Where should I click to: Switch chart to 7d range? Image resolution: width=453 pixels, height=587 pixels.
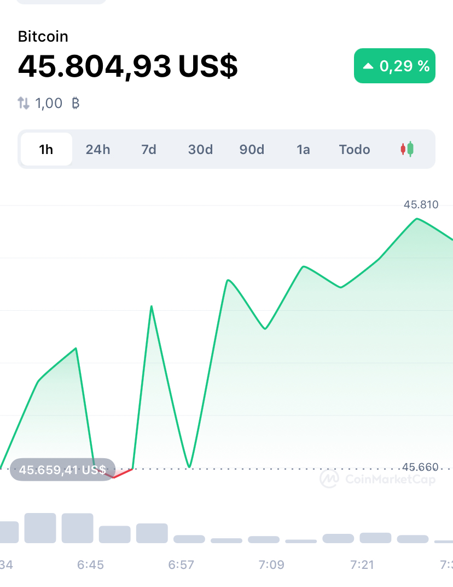tap(149, 150)
